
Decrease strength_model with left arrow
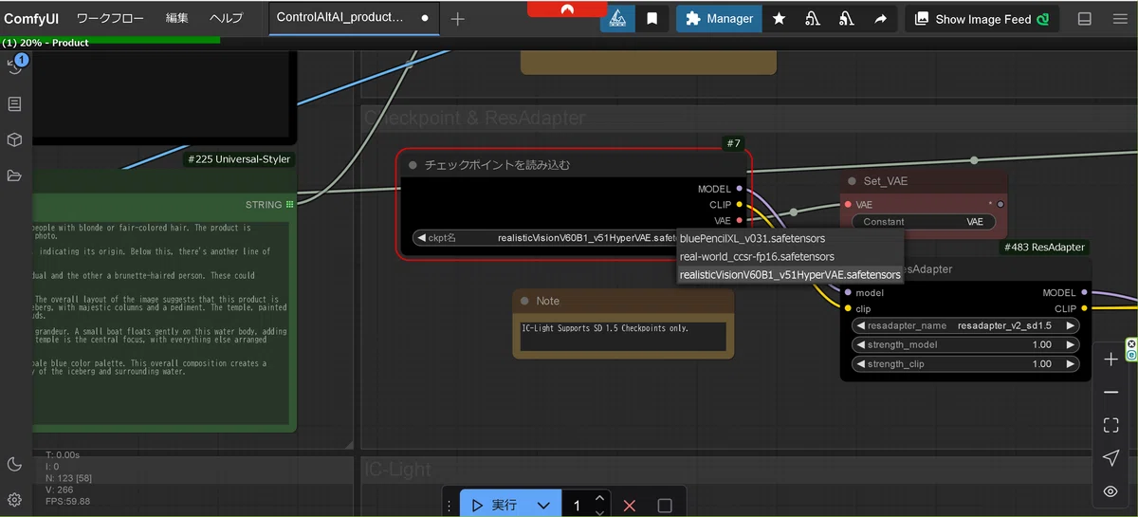pos(860,345)
